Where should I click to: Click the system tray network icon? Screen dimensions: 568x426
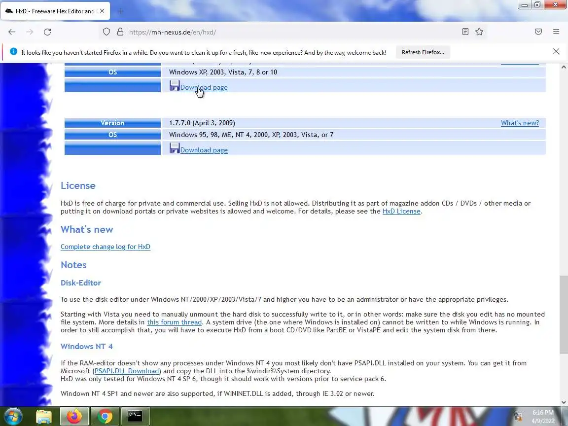click(x=518, y=416)
